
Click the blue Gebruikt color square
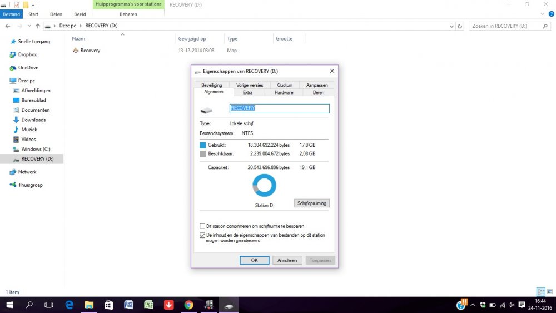pyautogui.click(x=203, y=145)
